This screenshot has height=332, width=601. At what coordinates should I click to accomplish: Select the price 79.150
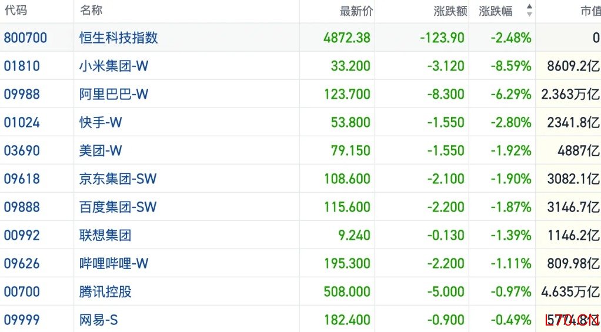(x=350, y=150)
